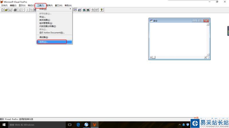Click the Cut scissors toolbar icon

coord(27,10)
